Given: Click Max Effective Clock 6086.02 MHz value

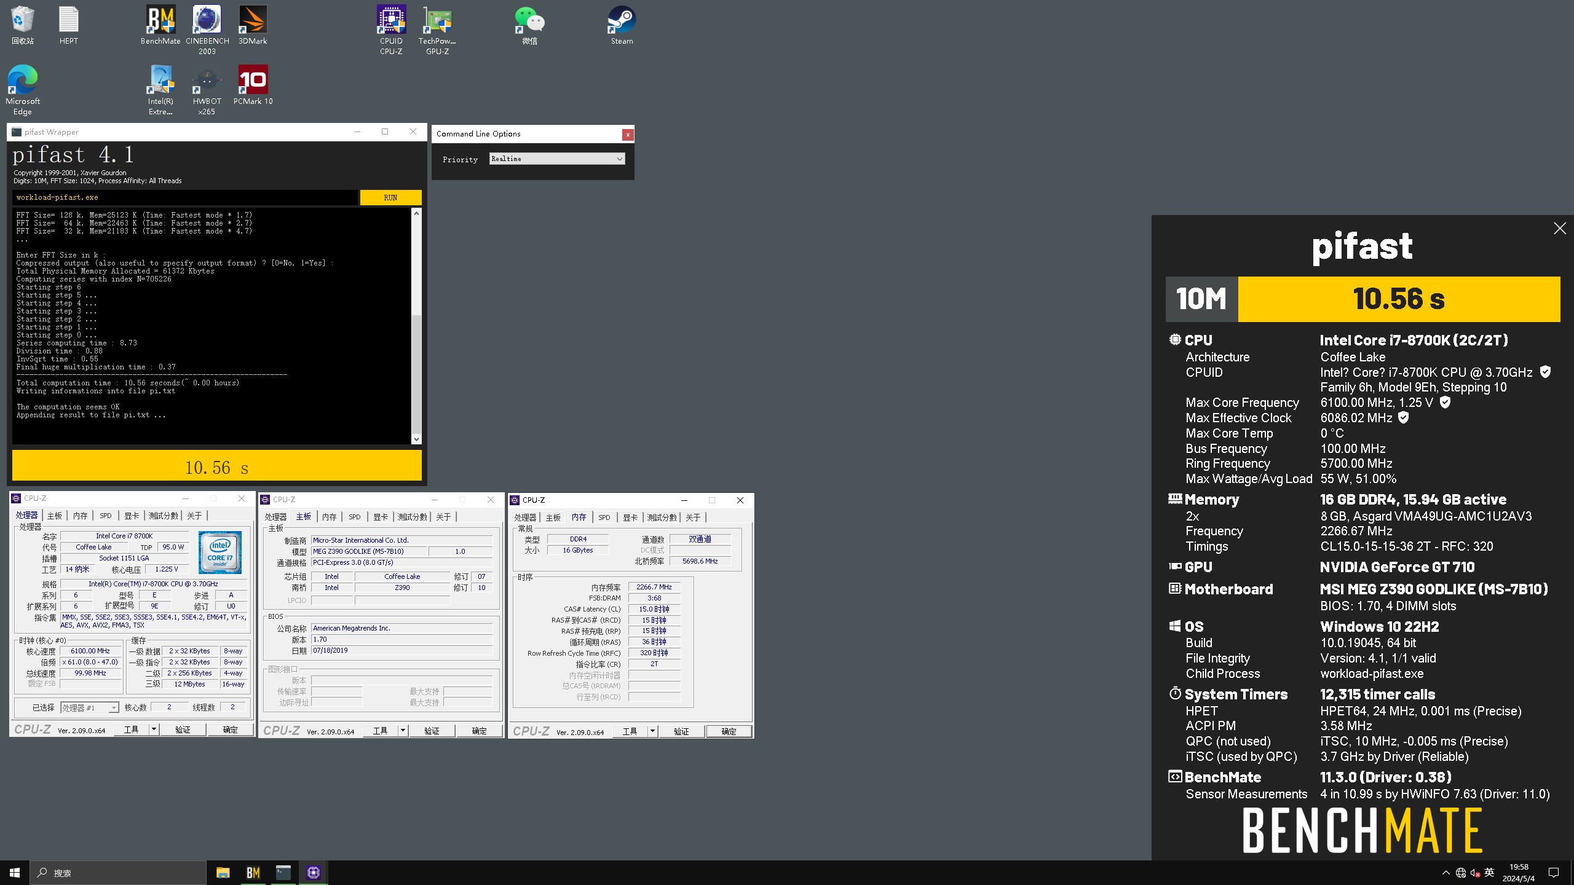Looking at the screenshot, I should [1356, 418].
